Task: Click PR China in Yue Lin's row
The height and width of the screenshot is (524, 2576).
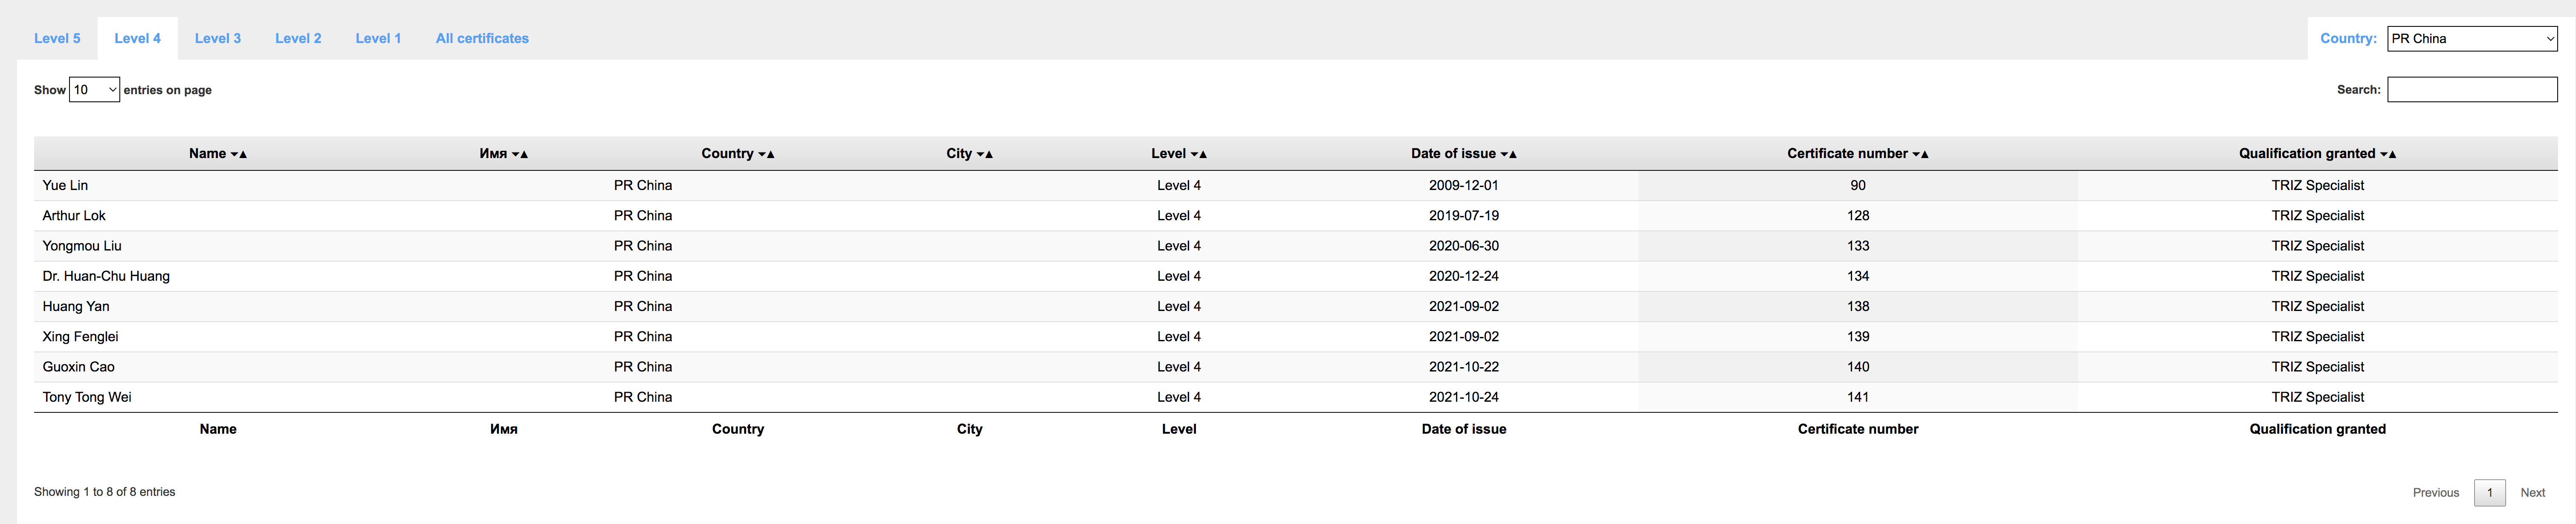Action: tap(643, 186)
